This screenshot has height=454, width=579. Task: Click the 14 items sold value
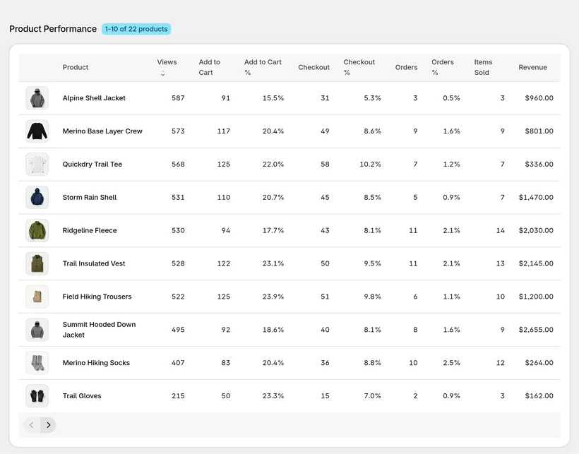point(501,230)
